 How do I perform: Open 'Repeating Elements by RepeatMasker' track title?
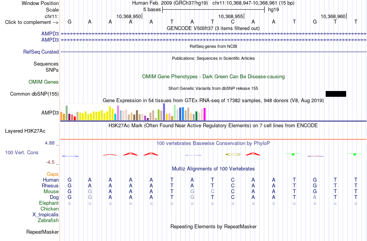213,226
